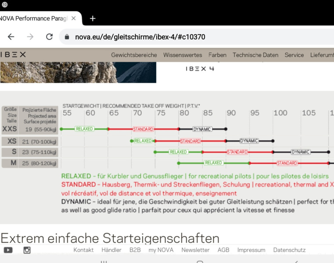The height and width of the screenshot is (263, 334).
Task: Open the Kontakt footer link
Action: (x=83, y=250)
